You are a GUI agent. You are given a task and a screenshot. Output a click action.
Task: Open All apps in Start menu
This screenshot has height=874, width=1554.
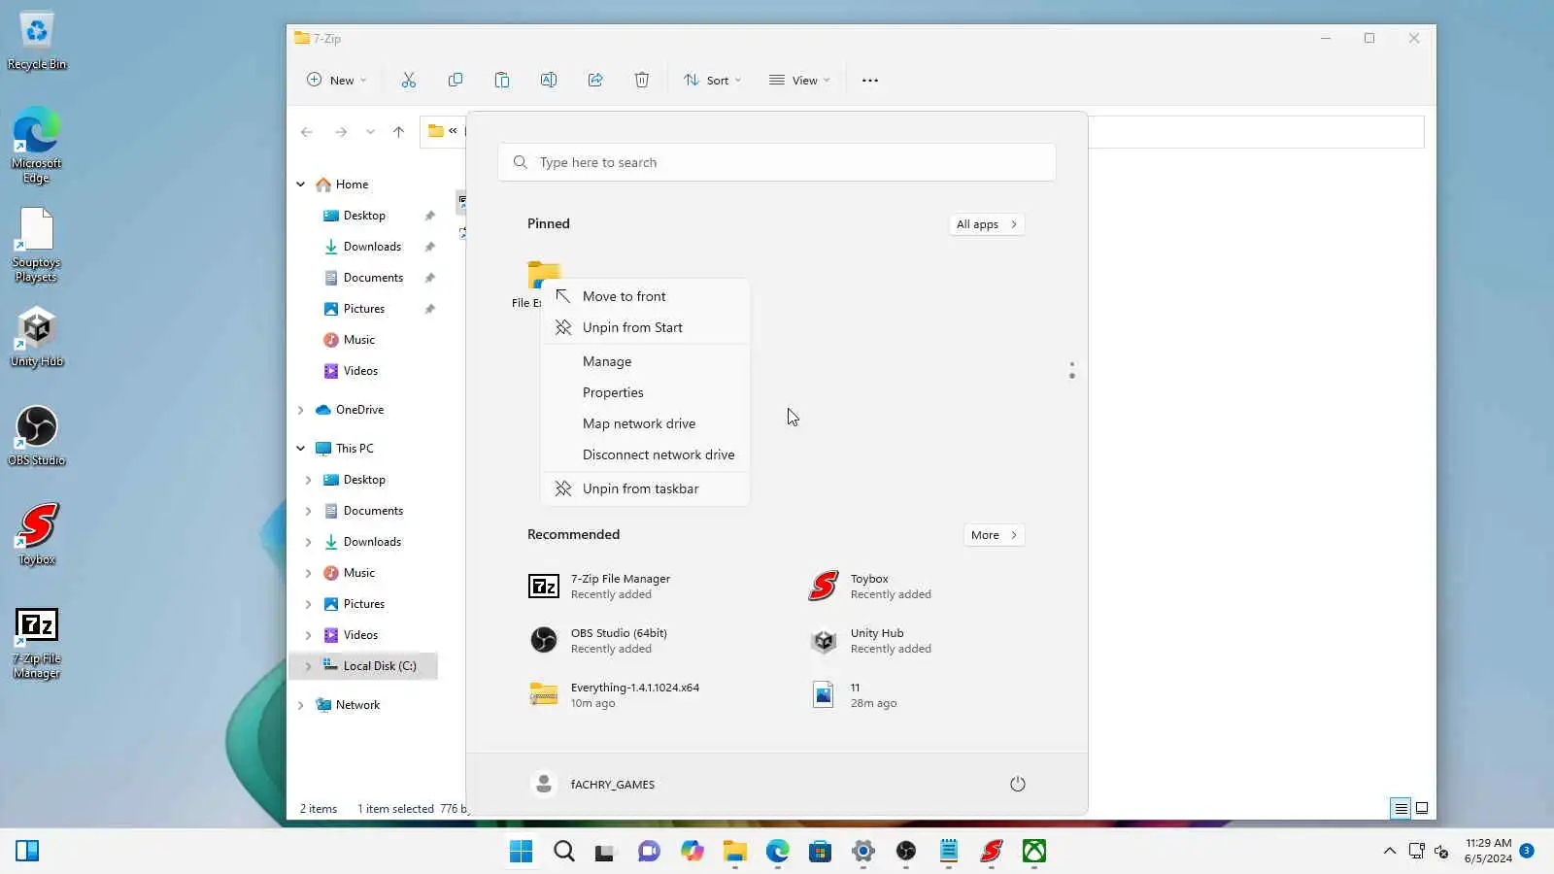coord(987,224)
